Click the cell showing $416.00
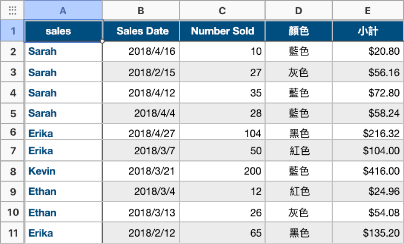Screen dimensions: 404x244 pyautogui.click(x=367, y=171)
